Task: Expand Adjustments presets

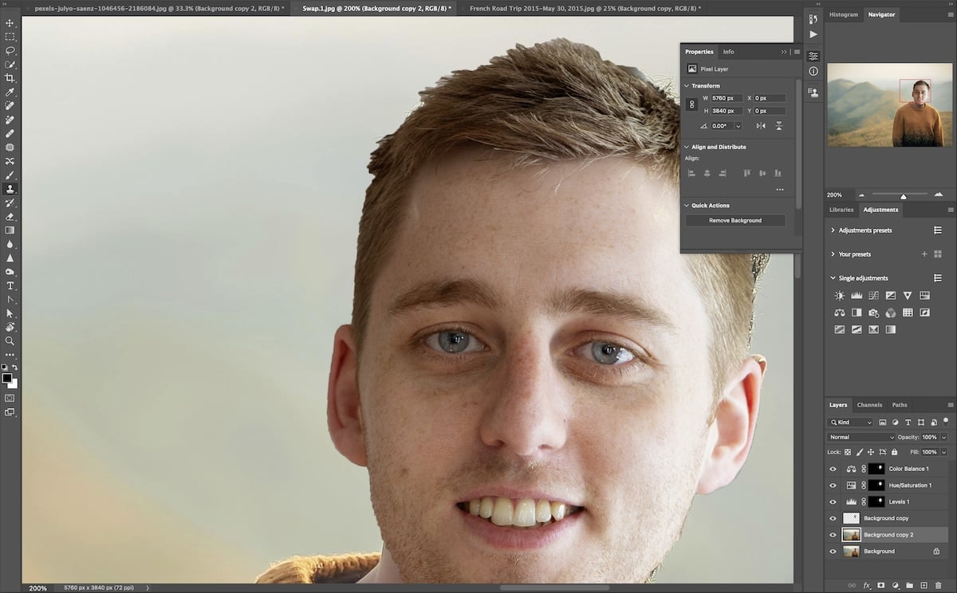Action: tap(833, 230)
